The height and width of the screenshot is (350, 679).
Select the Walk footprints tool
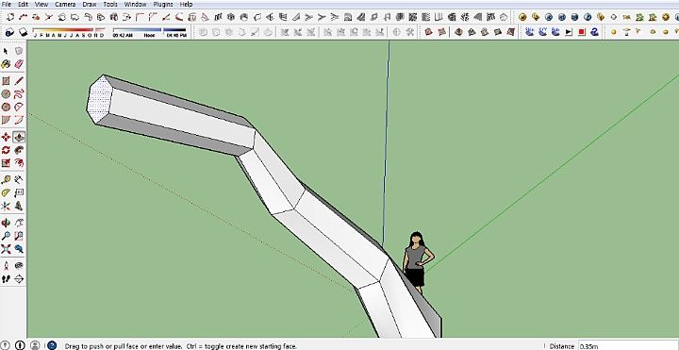click(6, 279)
